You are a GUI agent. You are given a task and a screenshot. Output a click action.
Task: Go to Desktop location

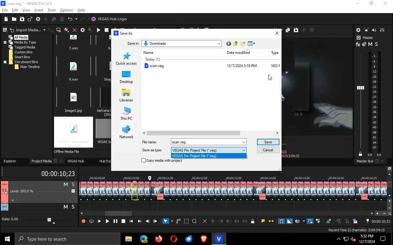click(126, 77)
